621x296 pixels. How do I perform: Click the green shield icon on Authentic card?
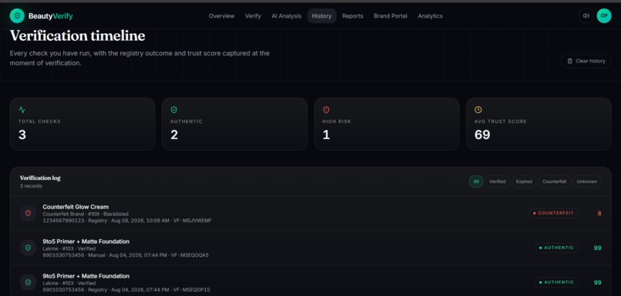(174, 110)
